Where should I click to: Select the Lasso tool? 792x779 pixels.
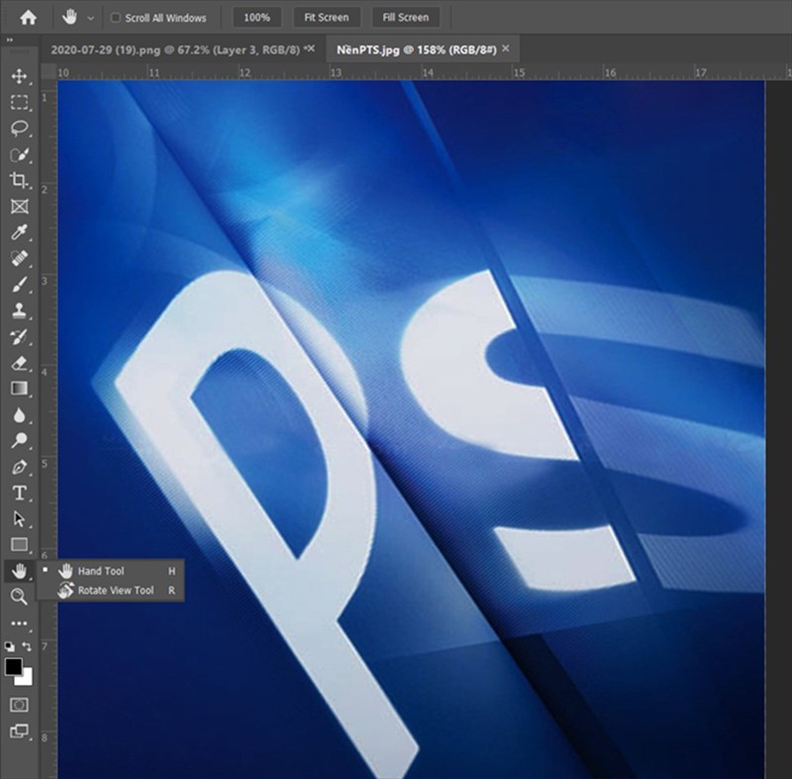coord(19,129)
